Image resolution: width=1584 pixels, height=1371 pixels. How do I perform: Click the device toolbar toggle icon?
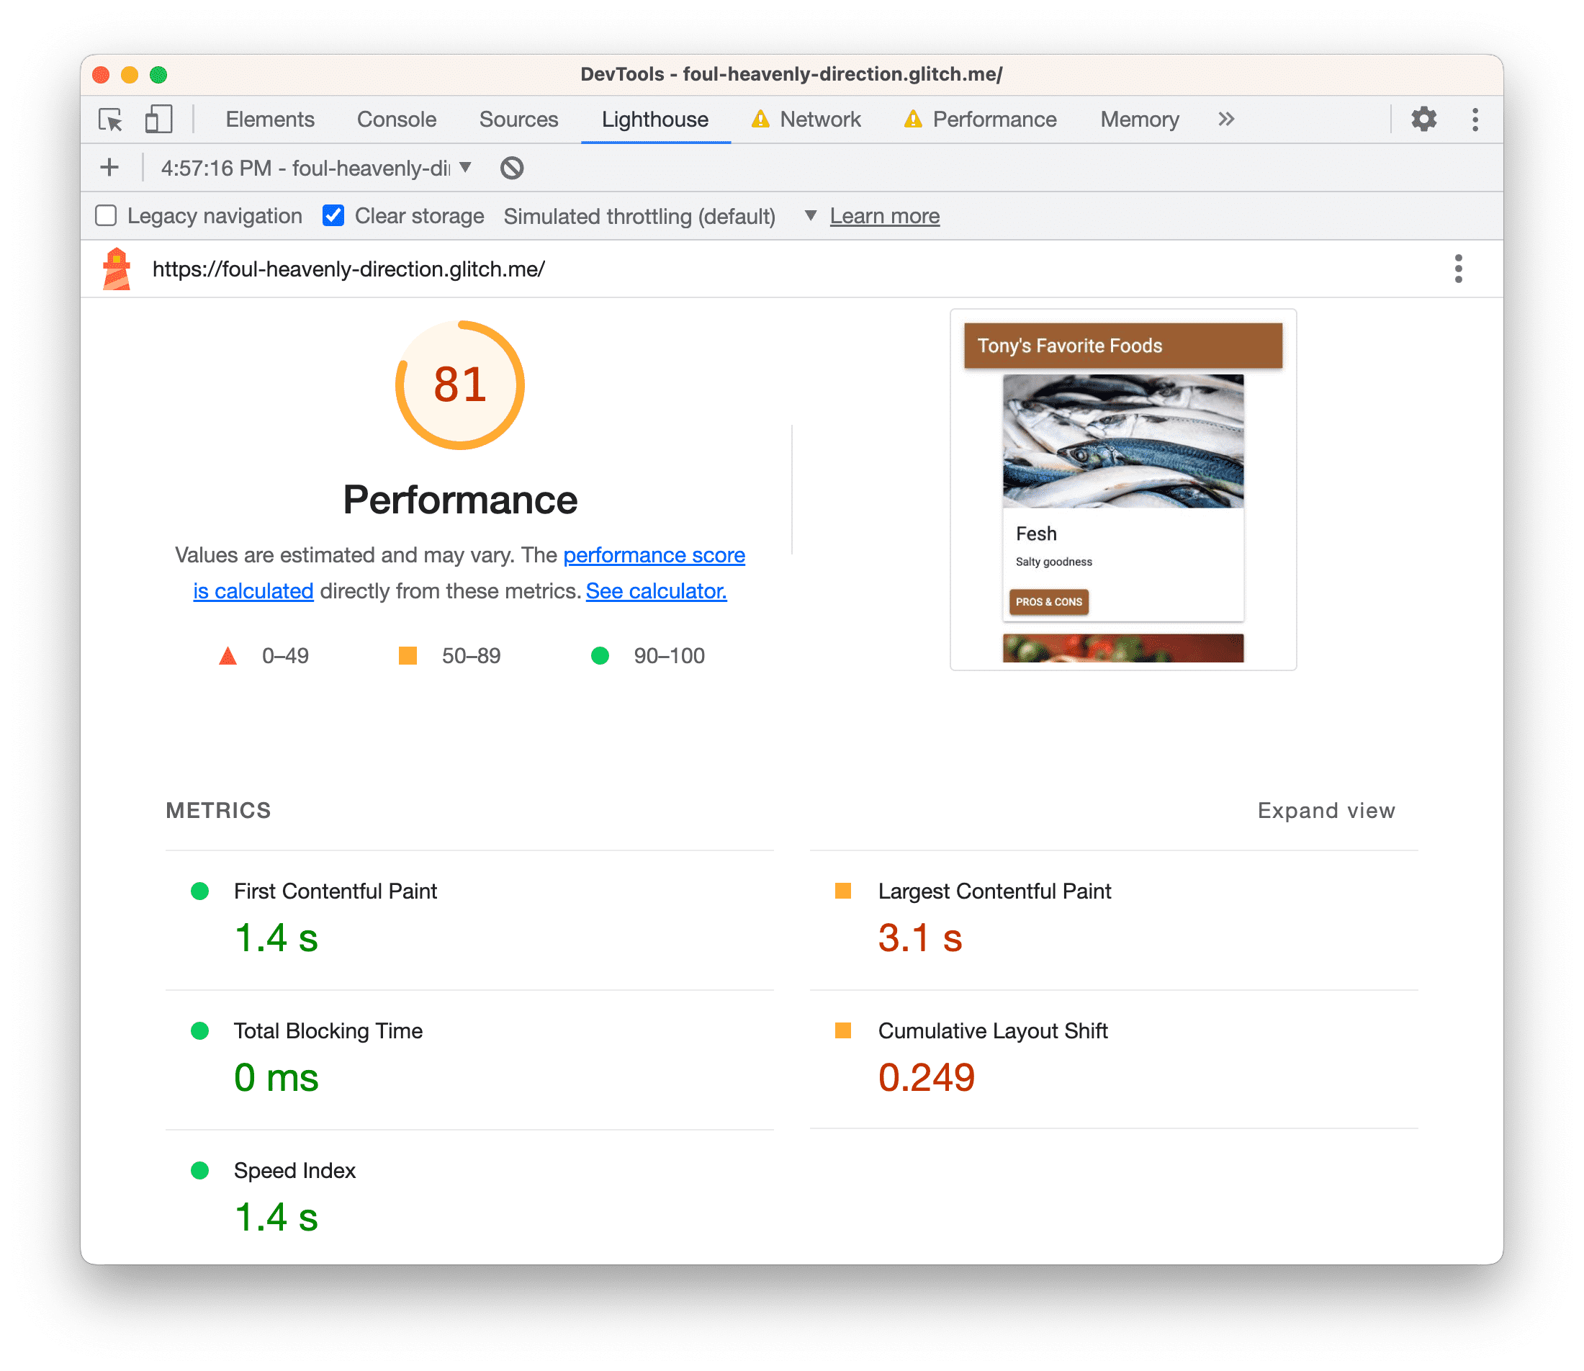[159, 119]
